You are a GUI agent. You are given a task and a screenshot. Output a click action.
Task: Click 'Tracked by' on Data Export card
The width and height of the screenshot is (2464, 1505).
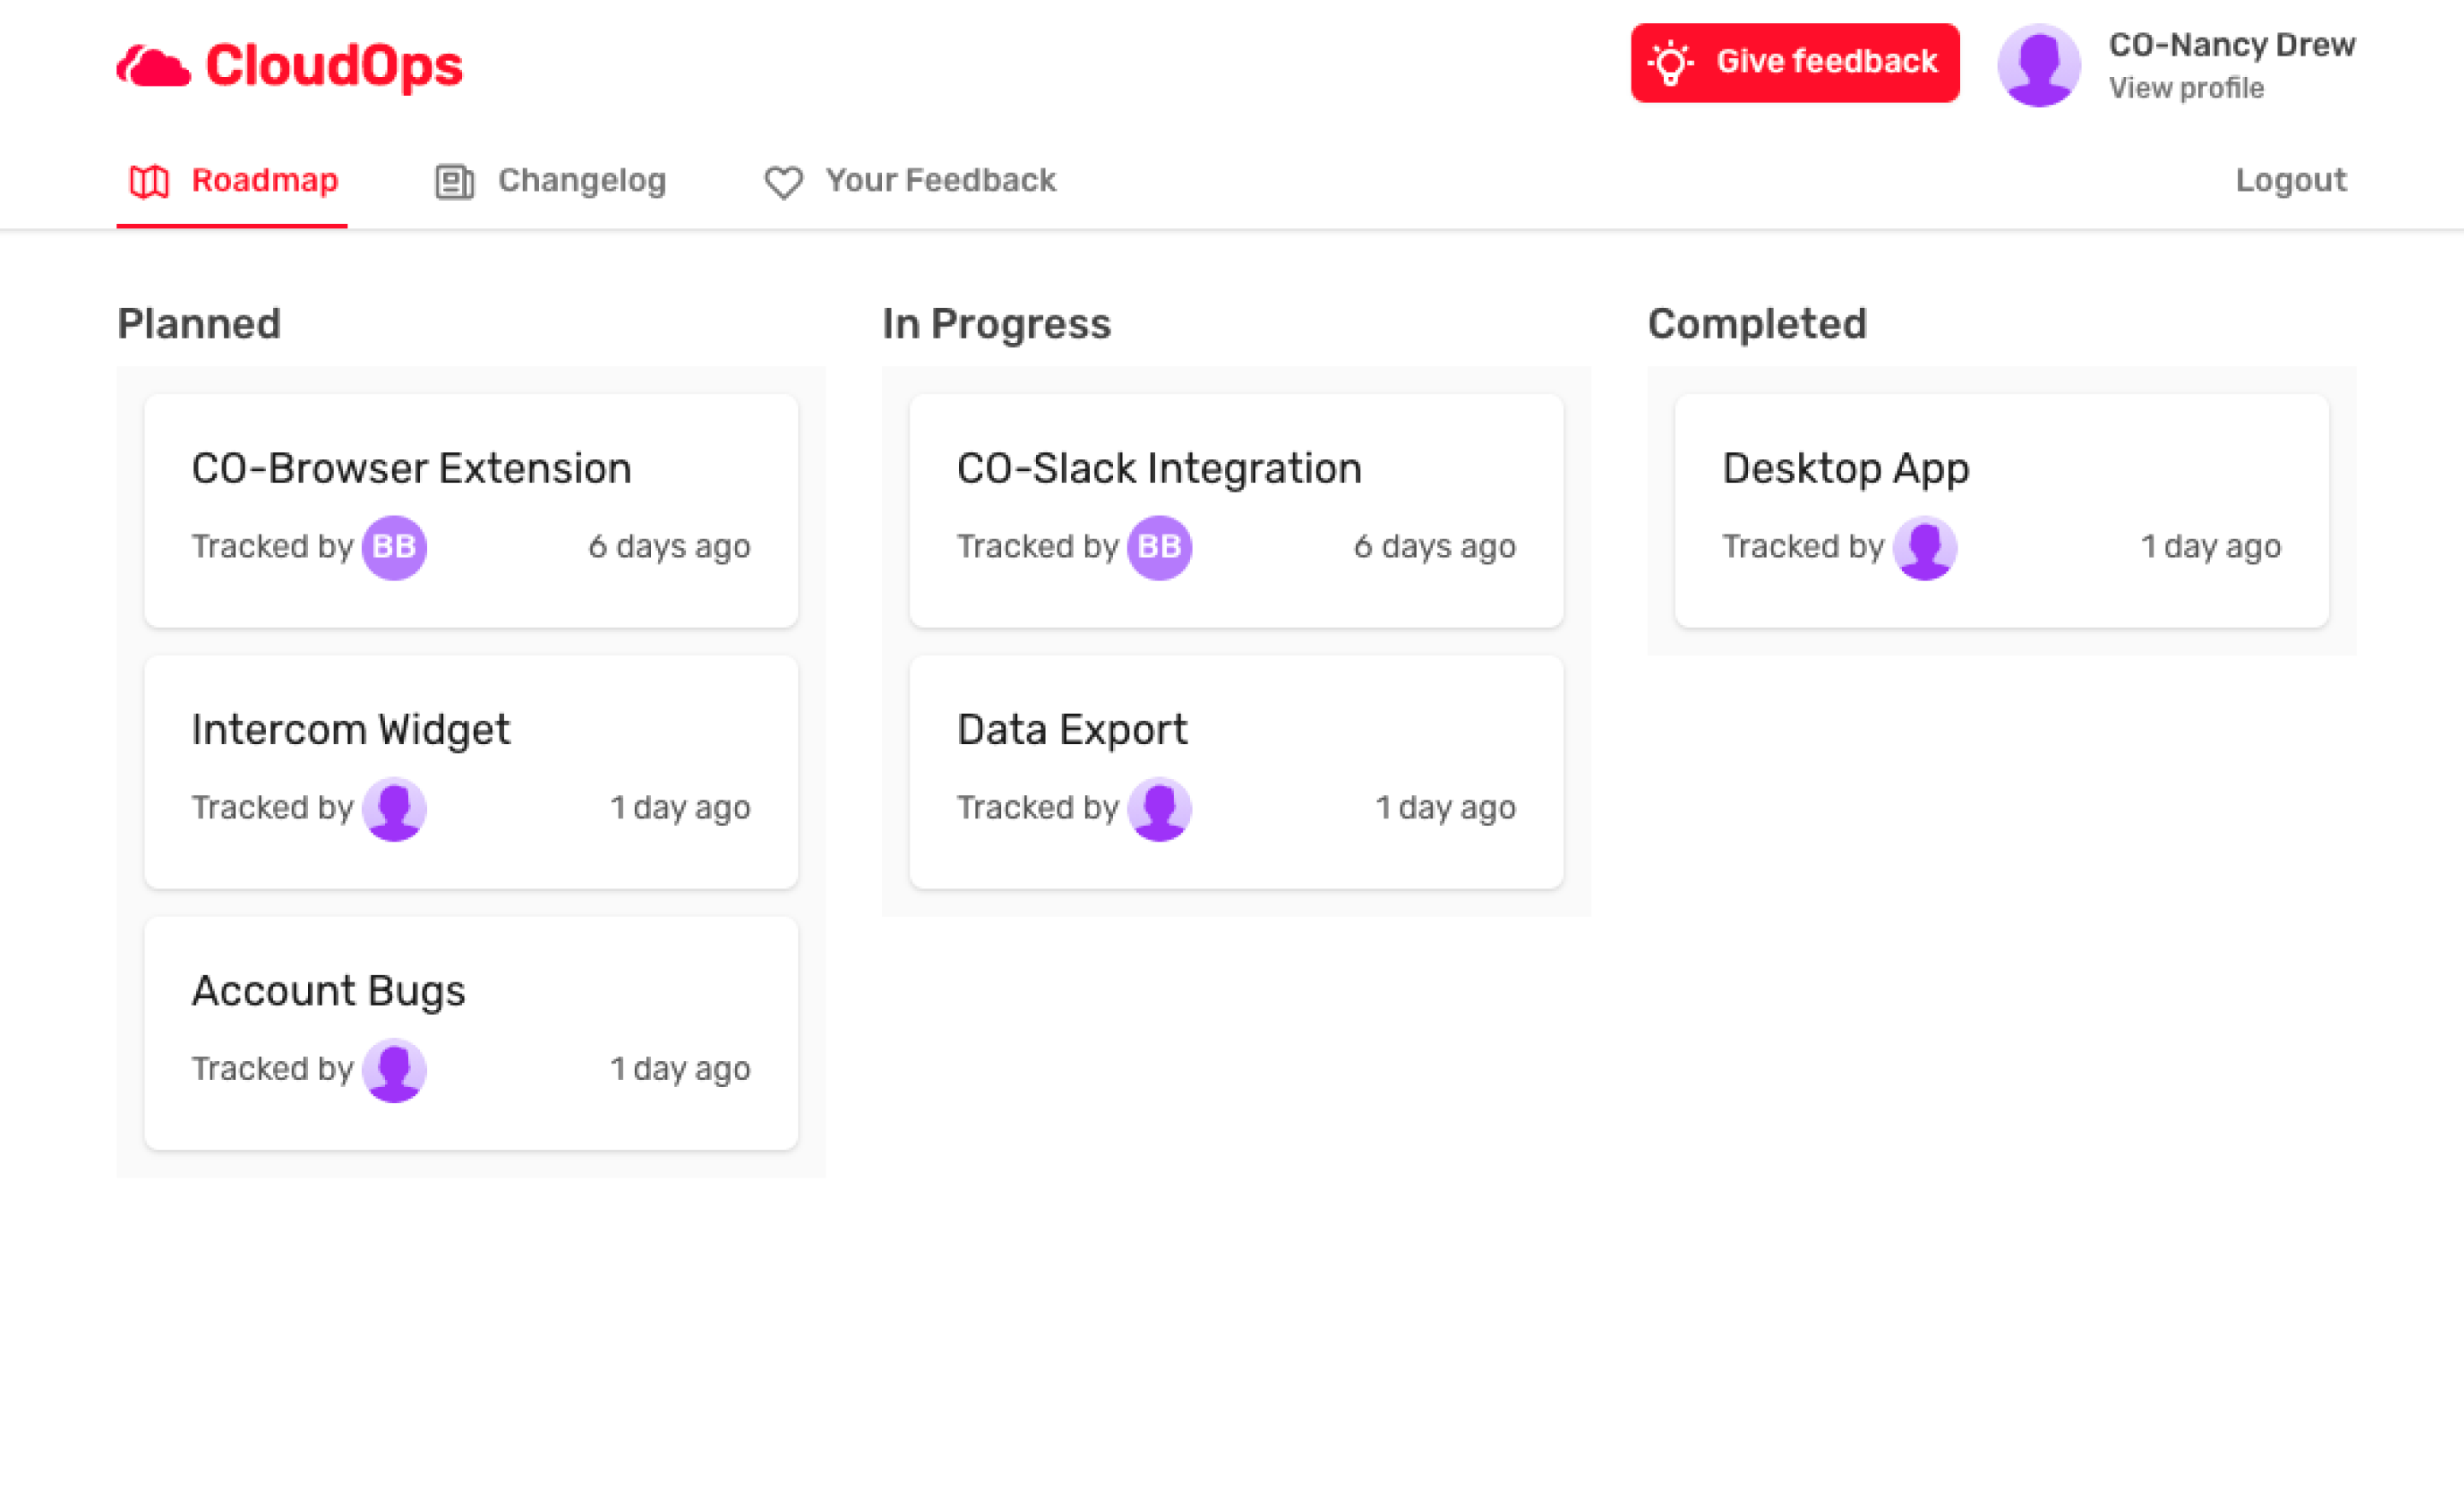(x=1037, y=807)
